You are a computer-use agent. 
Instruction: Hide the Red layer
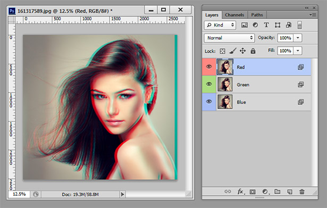[x=209, y=66]
